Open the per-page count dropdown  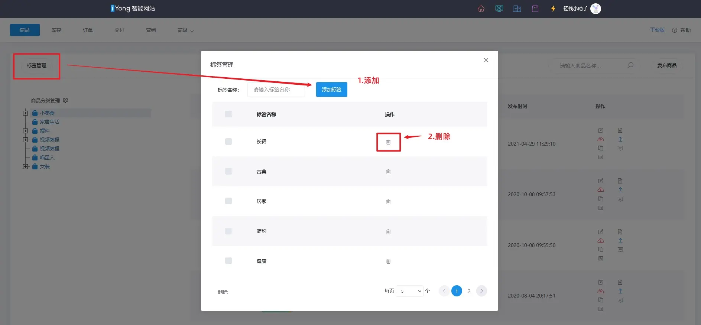pos(409,291)
